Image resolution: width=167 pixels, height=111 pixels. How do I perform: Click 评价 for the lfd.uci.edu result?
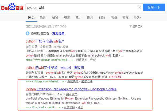[x=80, y=107]
